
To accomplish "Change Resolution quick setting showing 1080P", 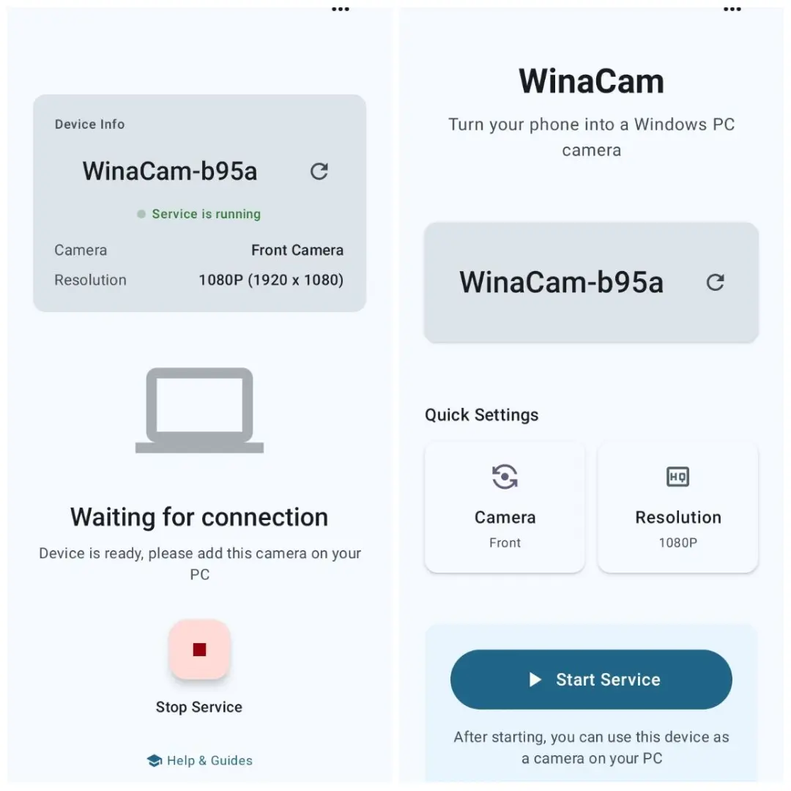I will [x=677, y=507].
